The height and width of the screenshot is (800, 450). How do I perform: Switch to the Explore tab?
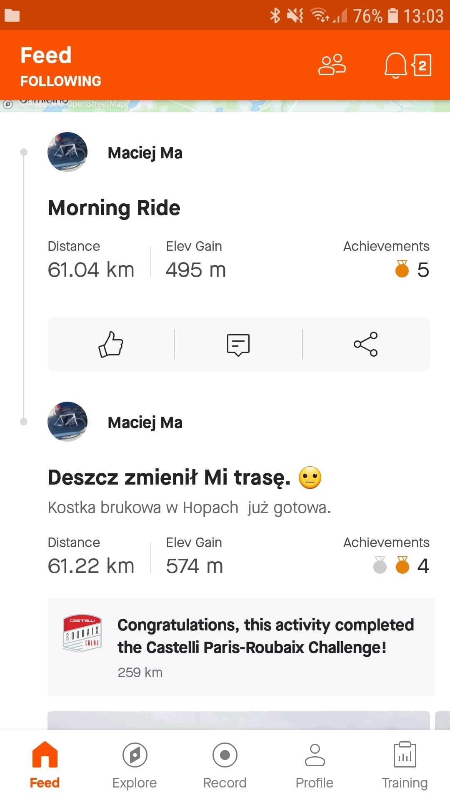point(135,765)
